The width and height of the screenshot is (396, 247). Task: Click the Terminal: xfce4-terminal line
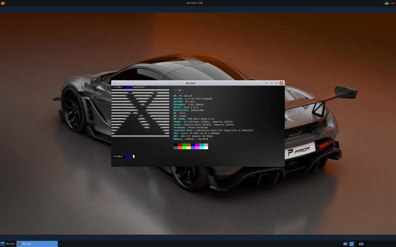pos(191,127)
